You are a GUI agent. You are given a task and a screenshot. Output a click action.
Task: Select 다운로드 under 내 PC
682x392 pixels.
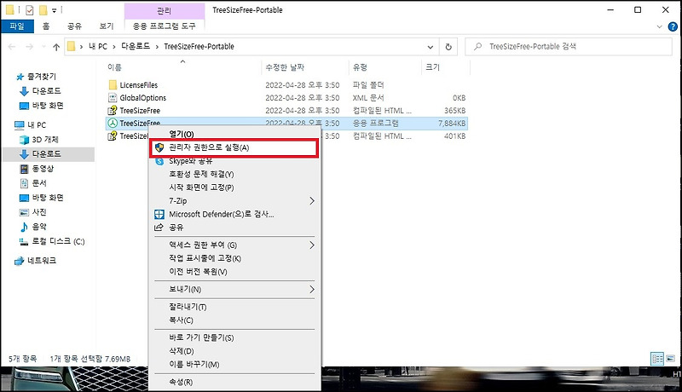coord(40,154)
